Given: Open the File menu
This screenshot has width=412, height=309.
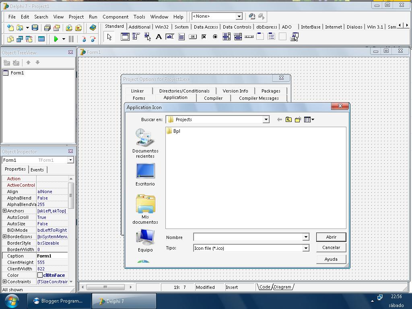Looking at the screenshot, I should click(12, 17).
